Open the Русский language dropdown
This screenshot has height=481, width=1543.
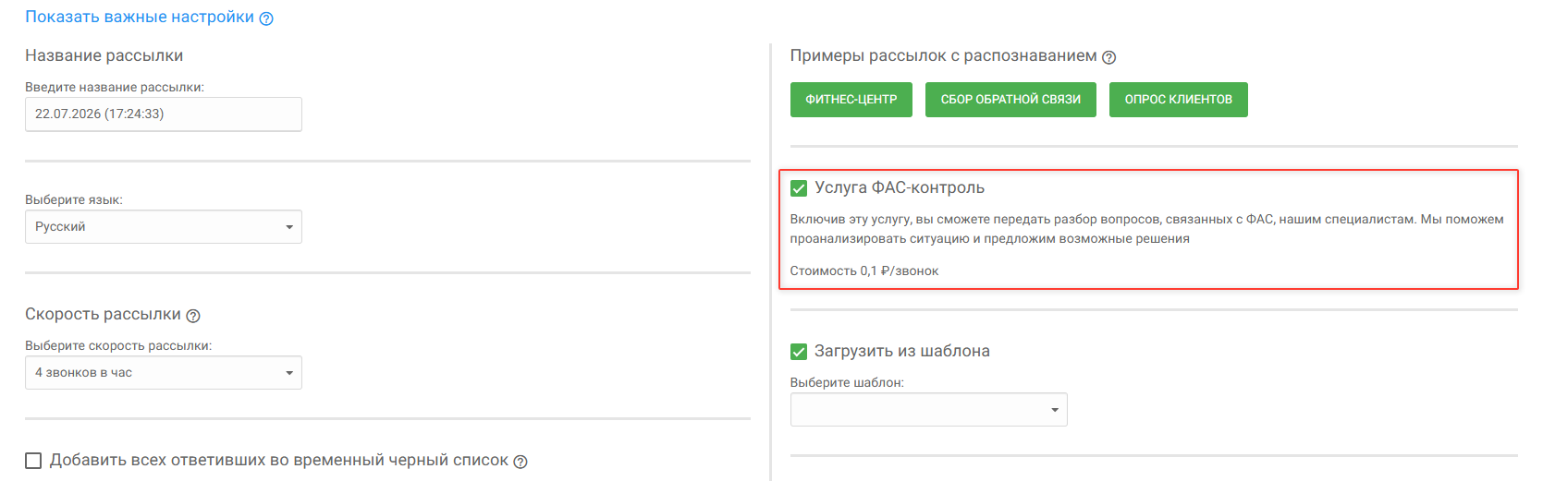pyautogui.click(x=164, y=227)
